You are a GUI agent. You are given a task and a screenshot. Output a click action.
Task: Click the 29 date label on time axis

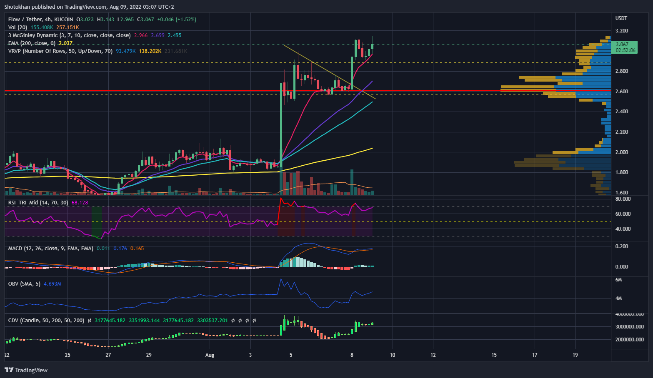[149, 355]
